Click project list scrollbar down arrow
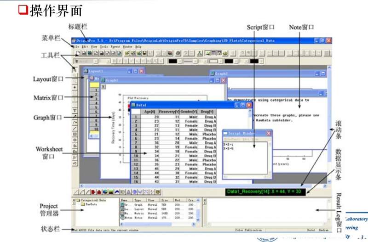This screenshot has width=368, height=242. (198, 220)
